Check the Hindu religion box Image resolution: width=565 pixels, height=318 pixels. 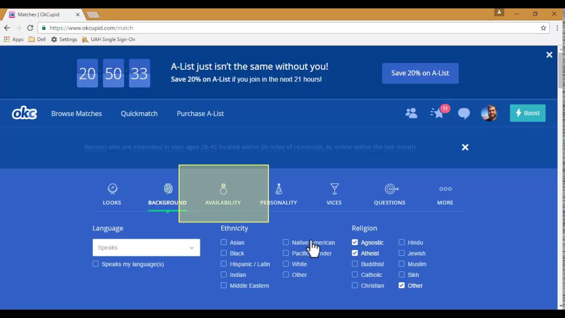click(402, 242)
